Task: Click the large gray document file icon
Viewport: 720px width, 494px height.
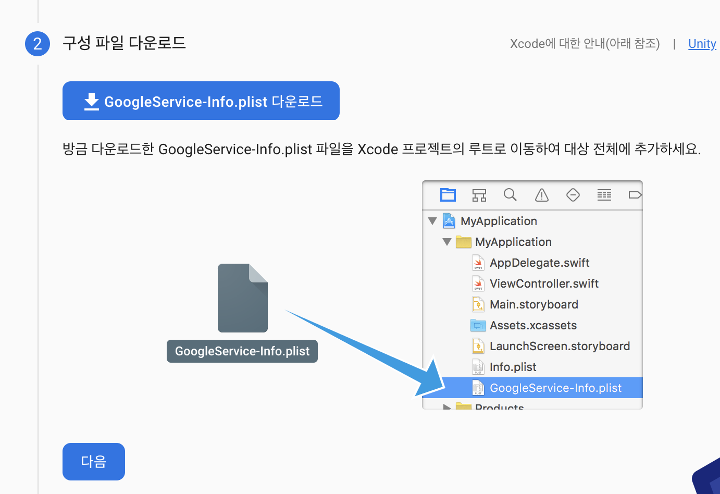Action: [x=243, y=298]
